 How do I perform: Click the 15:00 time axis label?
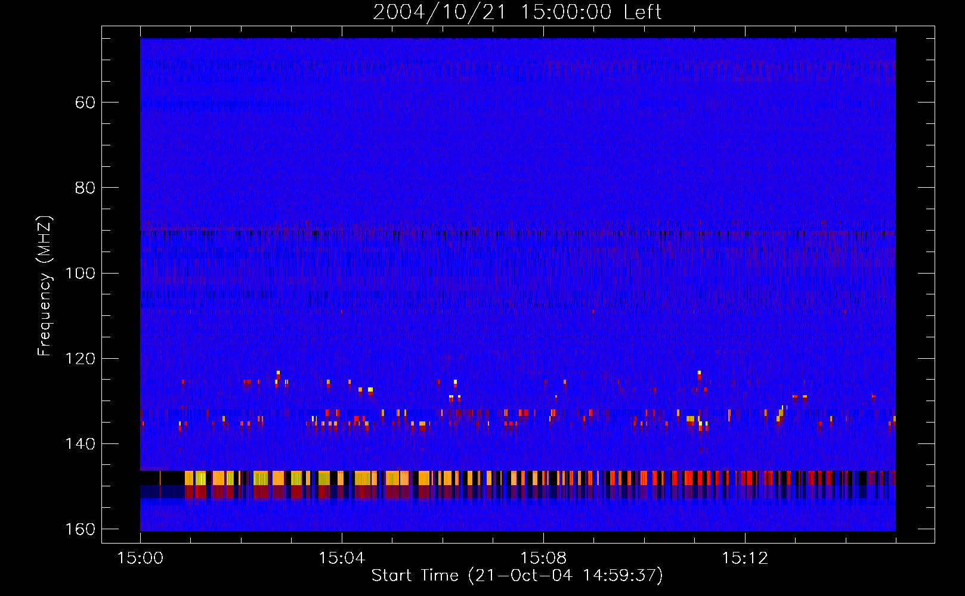tap(140, 558)
